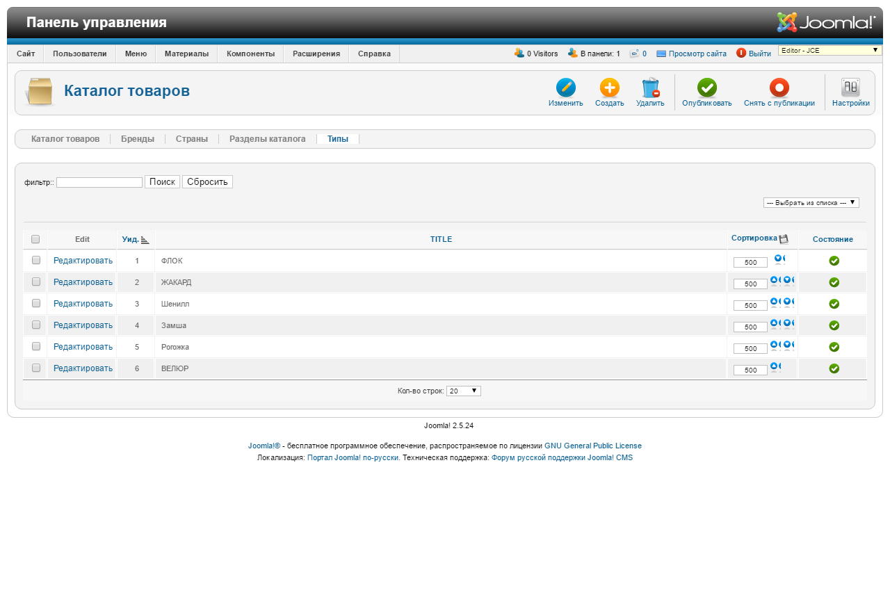Check the select-all checkbox in table header
Image resolution: width=890 pixels, height=611 pixels.
coord(35,239)
